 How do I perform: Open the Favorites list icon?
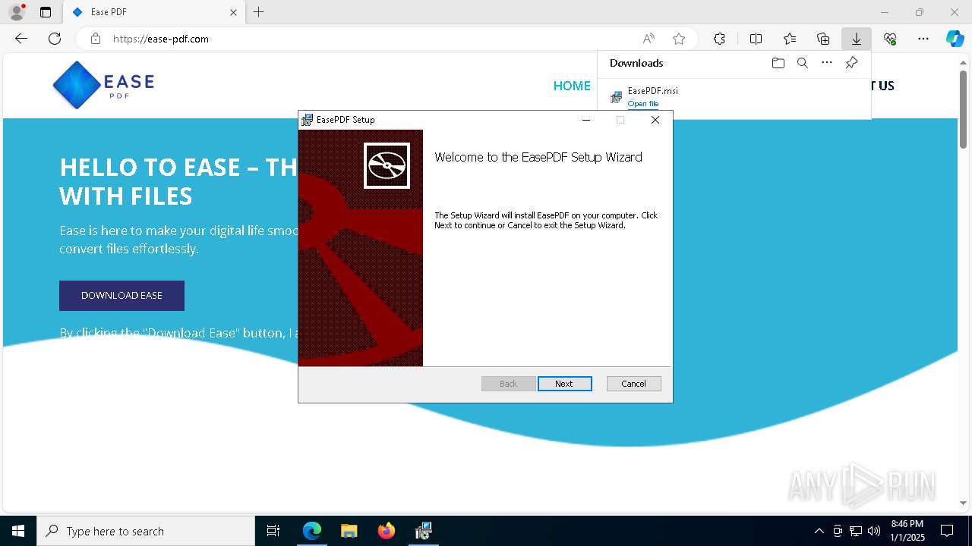pos(790,39)
